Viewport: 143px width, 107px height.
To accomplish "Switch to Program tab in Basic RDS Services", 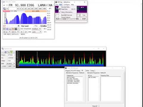I will pyautogui.click(x=68, y=71).
